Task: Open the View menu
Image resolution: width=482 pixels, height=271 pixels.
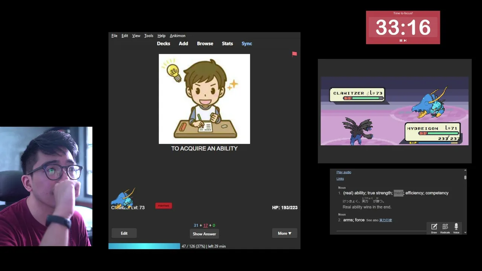Action: point(136,36)
